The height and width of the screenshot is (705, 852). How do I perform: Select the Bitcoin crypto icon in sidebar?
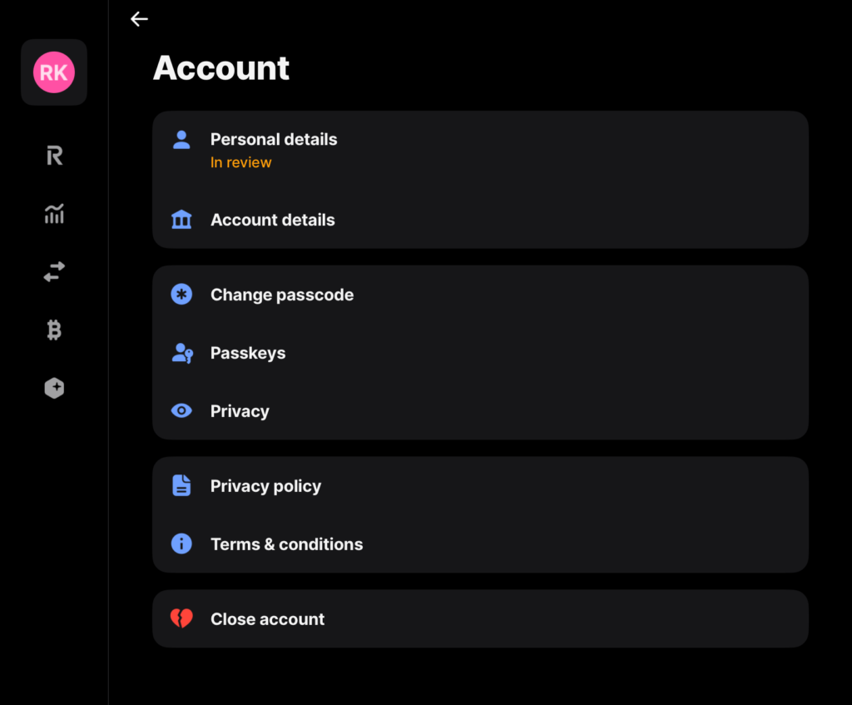tap(53, 330)
